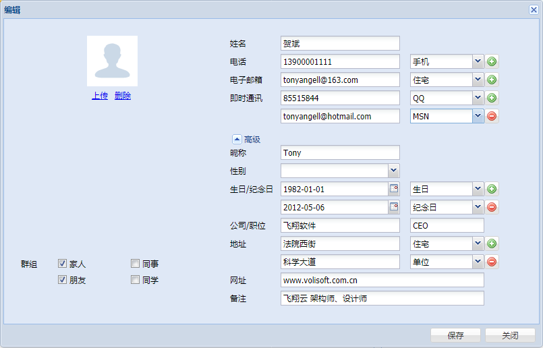Click the green plus icon in QQ row
Screen dimensions: 543x348
click(x=492, y=98)
